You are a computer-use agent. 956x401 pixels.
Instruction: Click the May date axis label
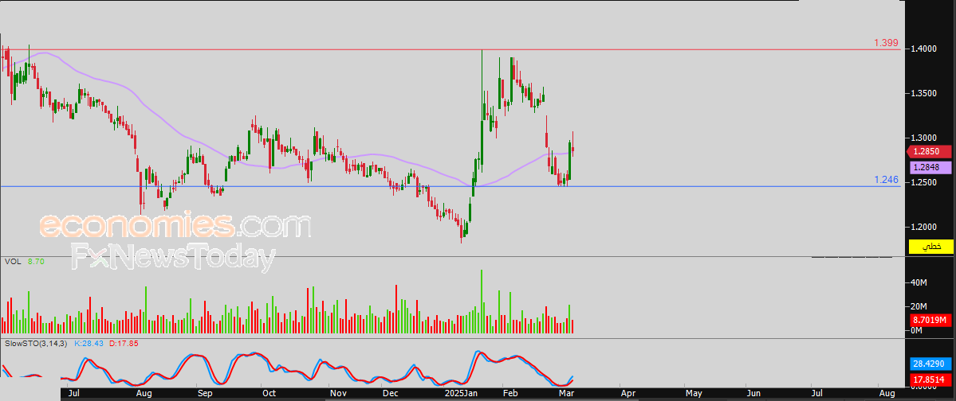pyautogui.click(x=693, y=394)
